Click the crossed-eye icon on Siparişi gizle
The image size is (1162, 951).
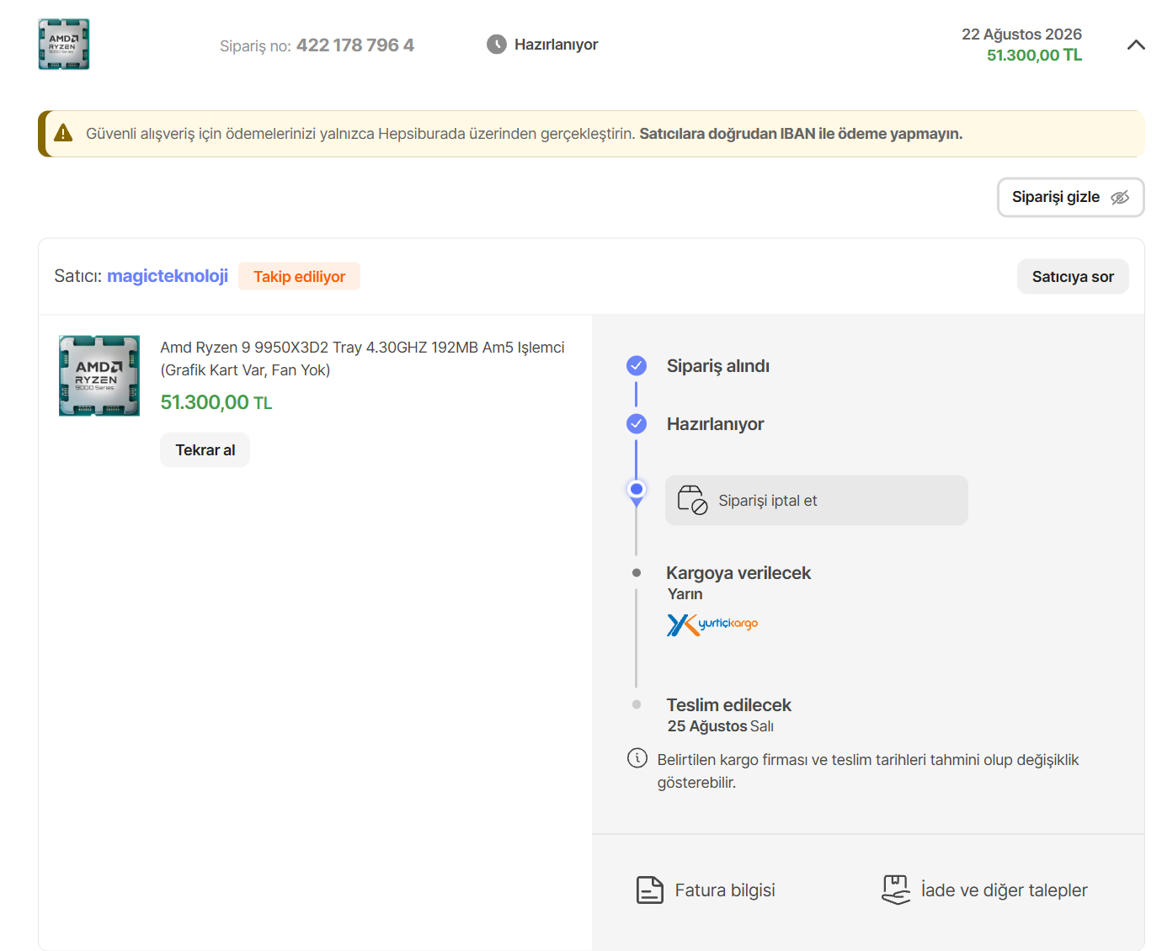click(1120, 197)
